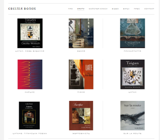Click the ПРИКАРПАТТЯ caption link
The width and height of the screenshot is (160, 140).
click(x=132, y=51)
